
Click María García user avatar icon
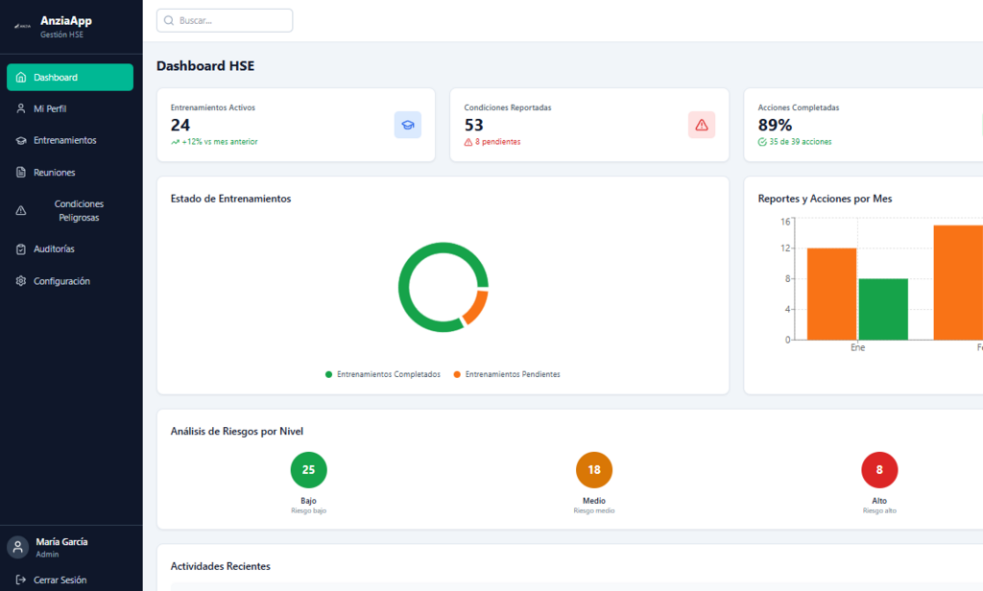click(17, 547)
